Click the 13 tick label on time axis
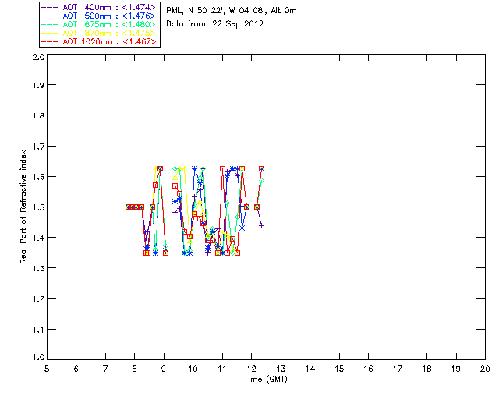 tap(281, 369)
